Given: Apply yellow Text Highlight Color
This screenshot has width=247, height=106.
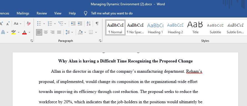Looking at the screenshot, I should (14, 32).
